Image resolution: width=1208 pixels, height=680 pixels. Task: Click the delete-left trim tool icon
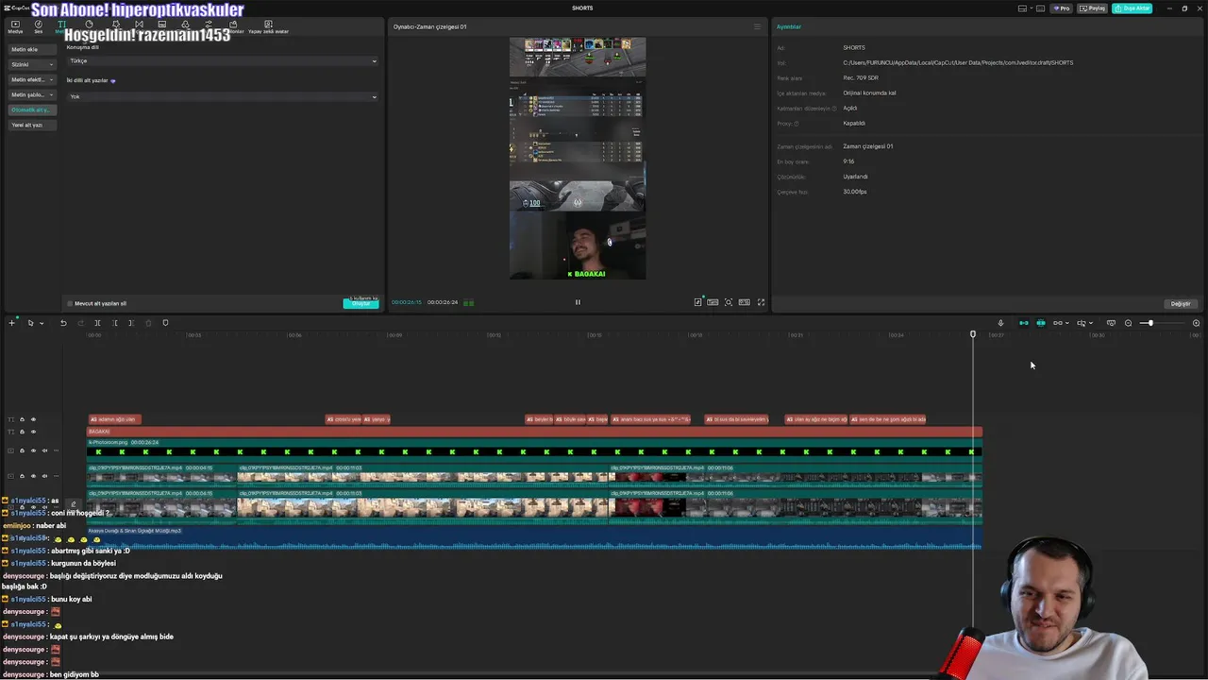click(x=114, y=323)
